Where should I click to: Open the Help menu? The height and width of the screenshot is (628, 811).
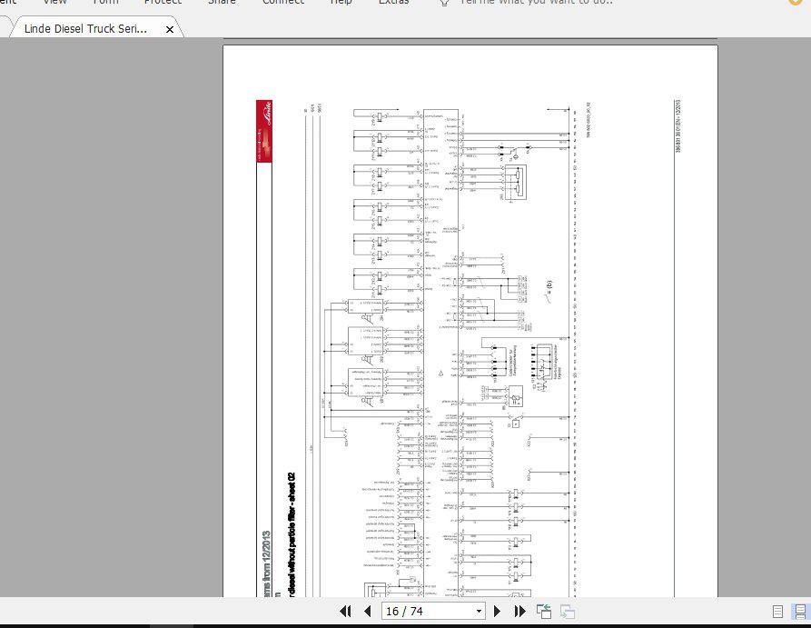(x=341, y=2)
